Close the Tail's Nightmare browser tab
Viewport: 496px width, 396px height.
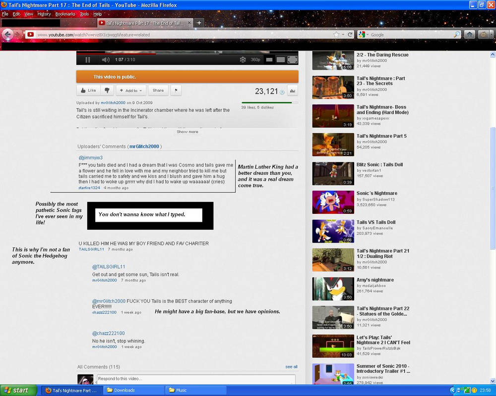click(x=189, y=23)
